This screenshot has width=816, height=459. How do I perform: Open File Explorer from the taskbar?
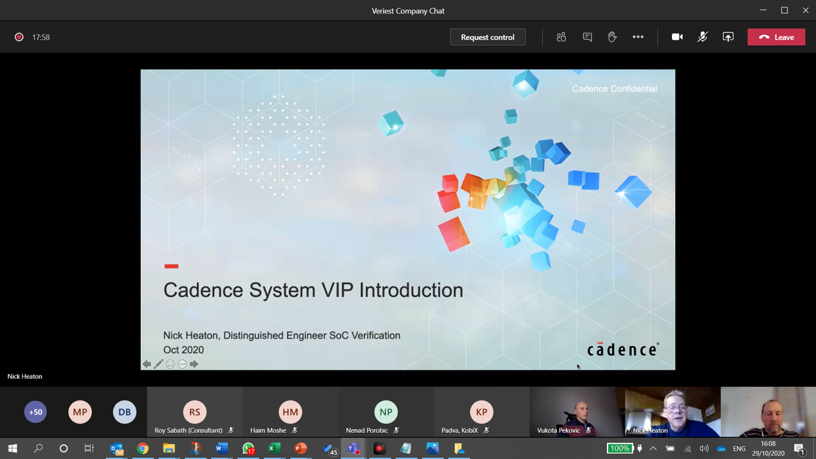click(169, 448)
